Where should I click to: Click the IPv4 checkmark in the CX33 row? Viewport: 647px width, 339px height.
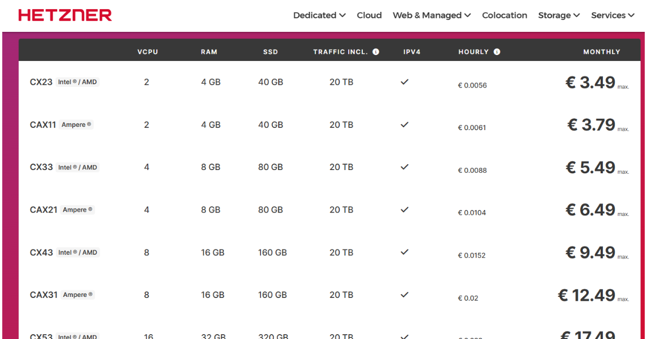(x=404, y=167)
